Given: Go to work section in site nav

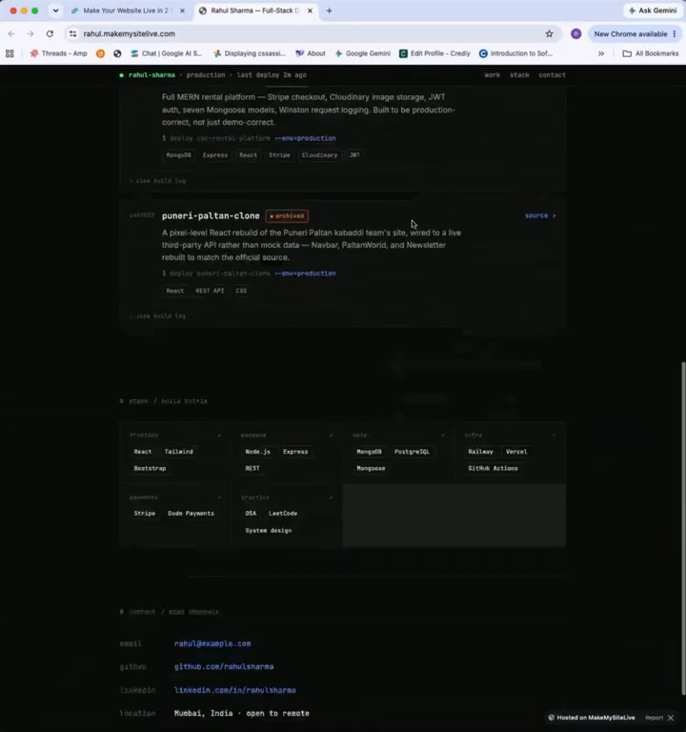Looking at the screenshot, I should click(x=492, y=74).
